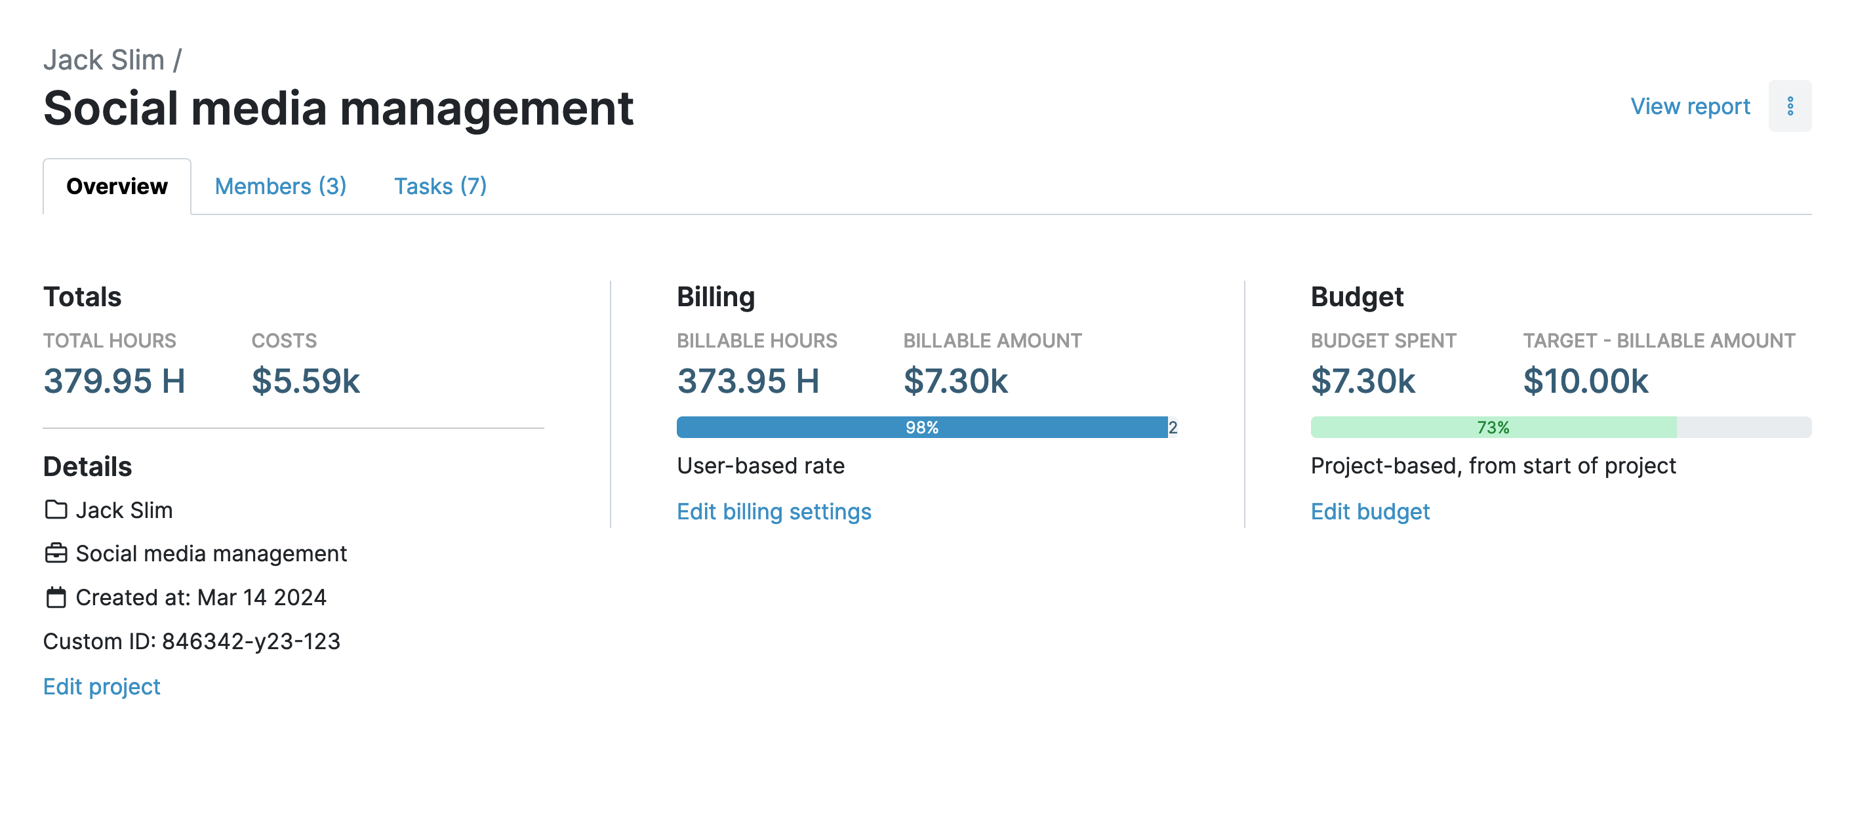Open the Edit budget link
Viewport: 1852px width, 838px height.
pyautogui.click(x=1369, y=511)
